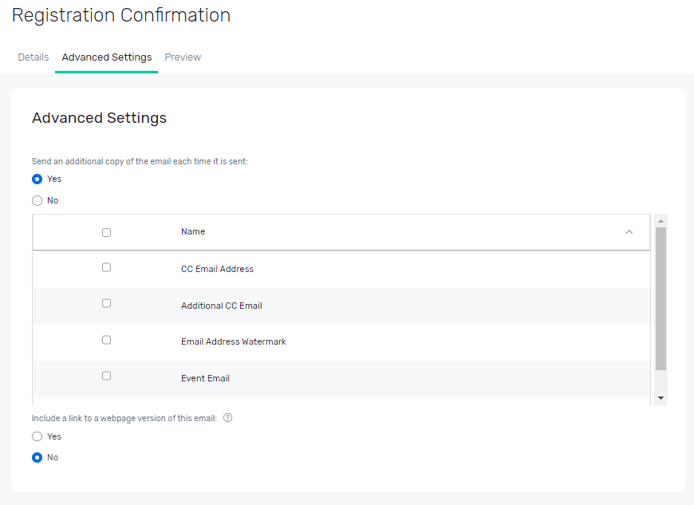This screenshot has width=694, height=505.
Task: Click the Name column sort arrow
Action: (629, 232)
